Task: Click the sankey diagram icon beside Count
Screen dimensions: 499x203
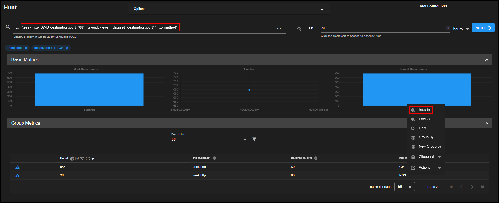Action: tap(82, 159)
